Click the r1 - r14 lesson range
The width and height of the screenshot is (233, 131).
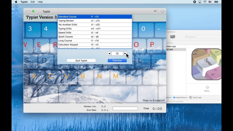[x=95, y=41]
